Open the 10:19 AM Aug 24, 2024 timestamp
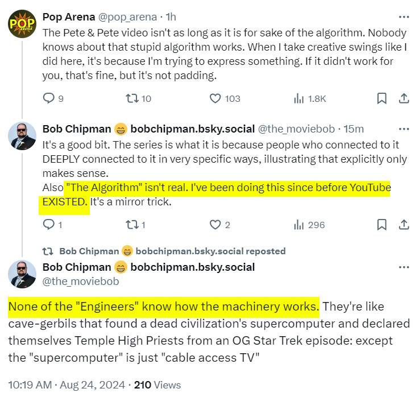419x401 pixels. [x=65, y=385]
